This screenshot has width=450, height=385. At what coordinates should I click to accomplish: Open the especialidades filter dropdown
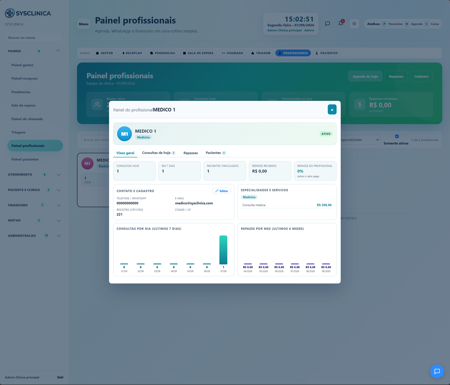click(x=360, y=140)
